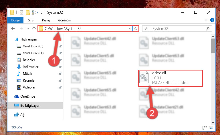Screen dimensions: 220x135
Task: Click the Properties checkmark icon in title bar
Action: (x=21, y=13)
